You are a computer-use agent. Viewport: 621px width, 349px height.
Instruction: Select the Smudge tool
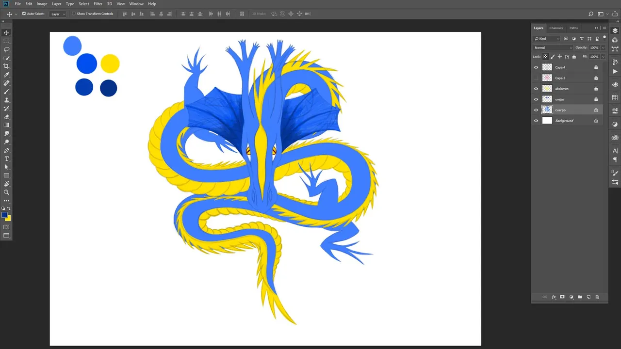pos(6,133)
